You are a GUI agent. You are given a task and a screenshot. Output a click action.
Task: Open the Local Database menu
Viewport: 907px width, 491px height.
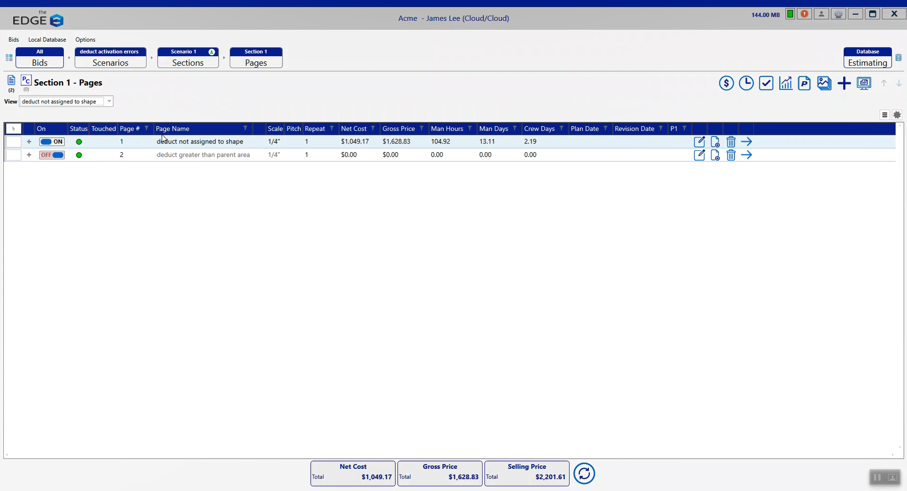click(47, 40)
